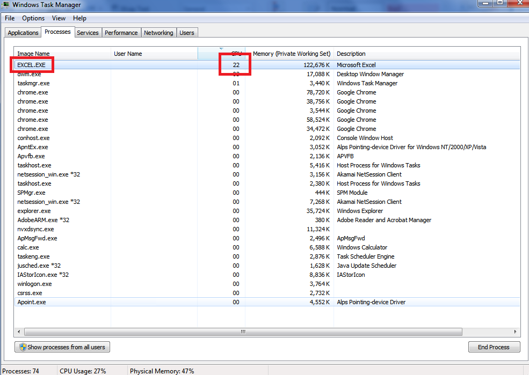Select the Processes tab
The height and width of the screenshot is (375, 529).
coord(57,32)
